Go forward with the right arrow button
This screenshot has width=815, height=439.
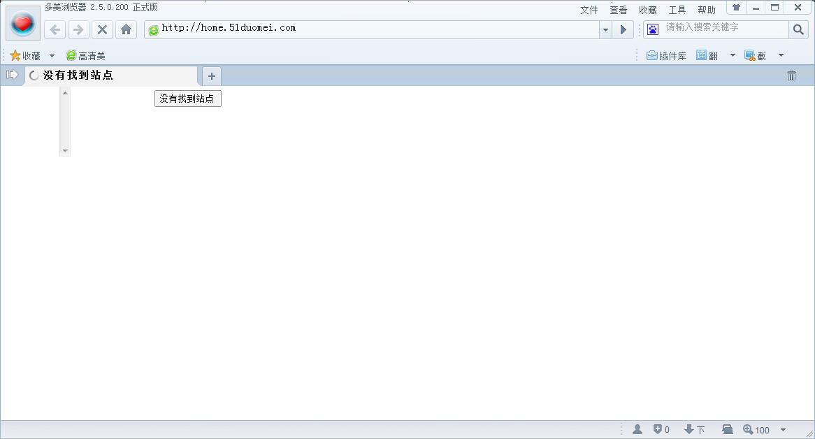click(x=78, y=29)
